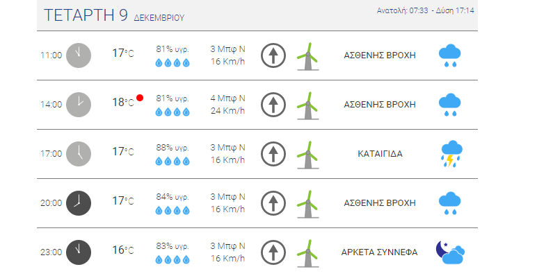537x276 pixels.
Task: Click the 88% υγρ. humidity value
Action: tap(173, 148)
